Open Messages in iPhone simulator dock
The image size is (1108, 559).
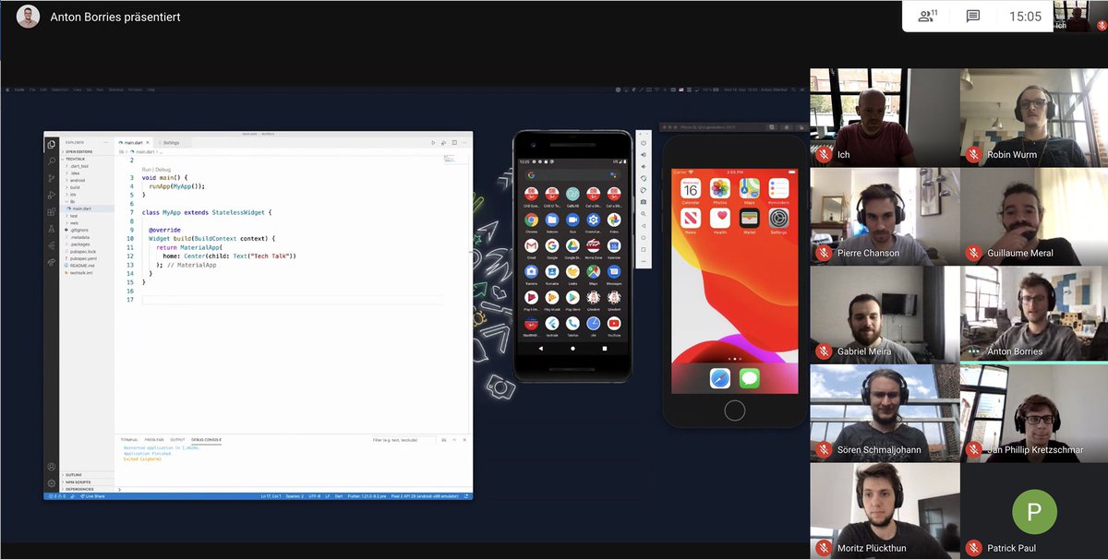749,377
